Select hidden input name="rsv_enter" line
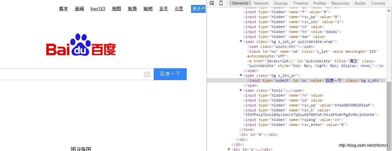The width and height of the screenshot is (392, 151). [x=295, y=125]
